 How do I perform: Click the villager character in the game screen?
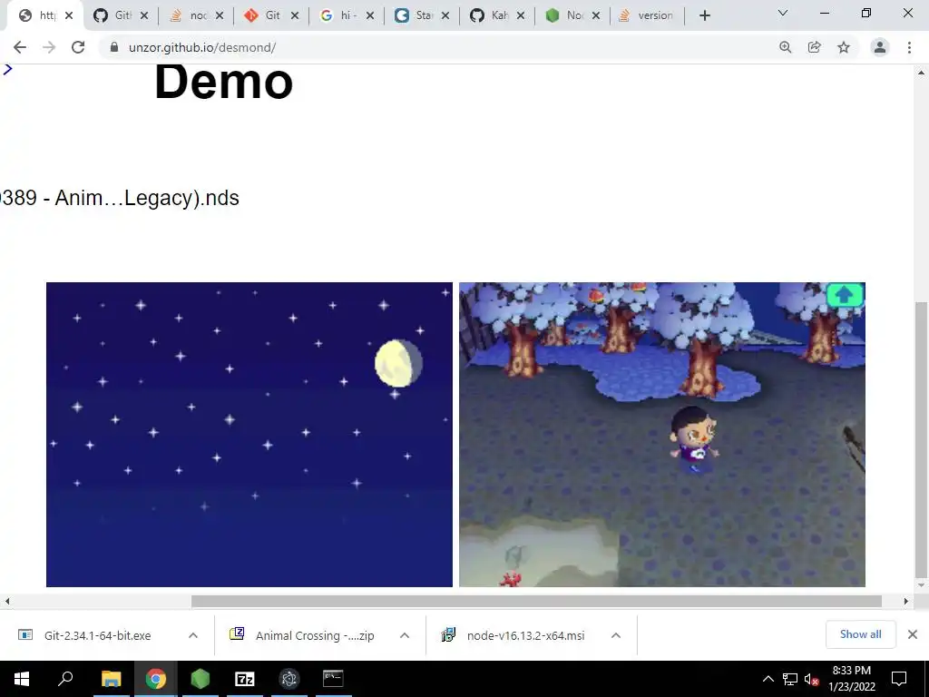pos(693,440)
